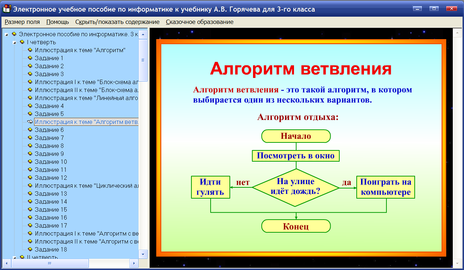464x270 pixels.
Task: Click the icon beside the highlighted Алгоритм ветвления illustration
Action: [x=30, y=122]
